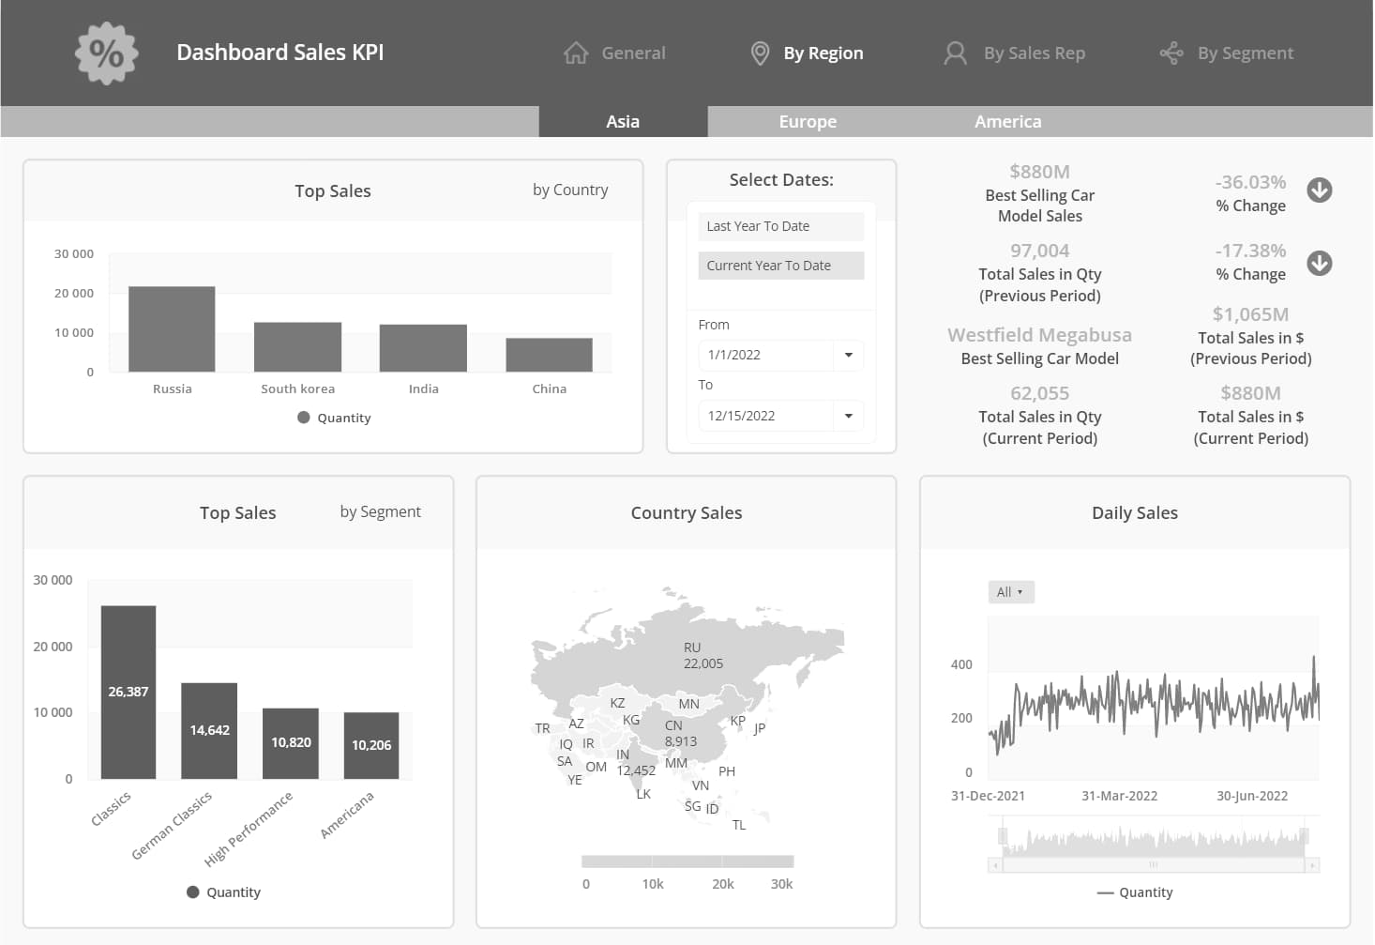Click right scroll arrow under Daily Sales navigator
Image resolution: width=1375 pixels, height=945 pixels.
(x=1312, y=865)
